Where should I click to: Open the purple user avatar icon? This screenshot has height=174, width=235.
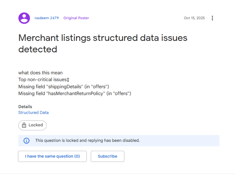point(24,18)
